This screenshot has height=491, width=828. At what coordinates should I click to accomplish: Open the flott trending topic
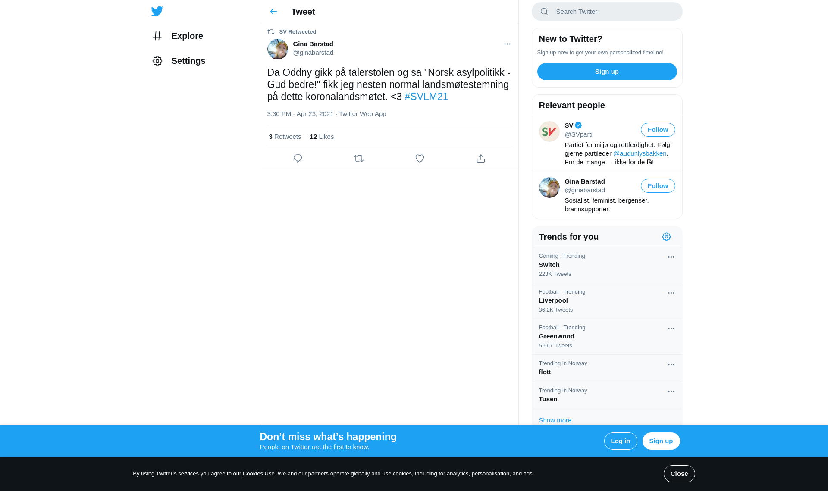pyautogui.click(x=607, y=368)
